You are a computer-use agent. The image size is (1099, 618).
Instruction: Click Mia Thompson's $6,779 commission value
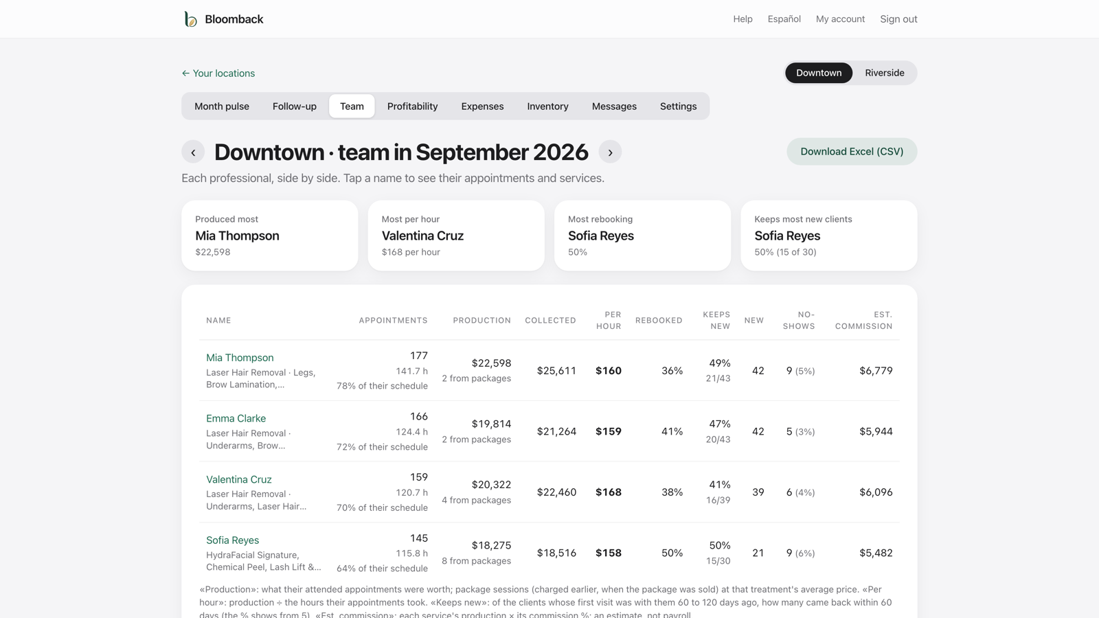point(876,371)
